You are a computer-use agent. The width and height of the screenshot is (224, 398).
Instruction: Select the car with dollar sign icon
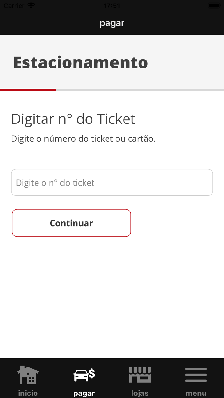tap(84, 375)
